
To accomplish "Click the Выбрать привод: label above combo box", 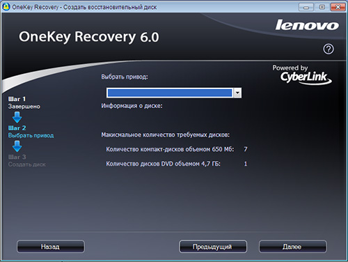I will click(x=125, y=77).
